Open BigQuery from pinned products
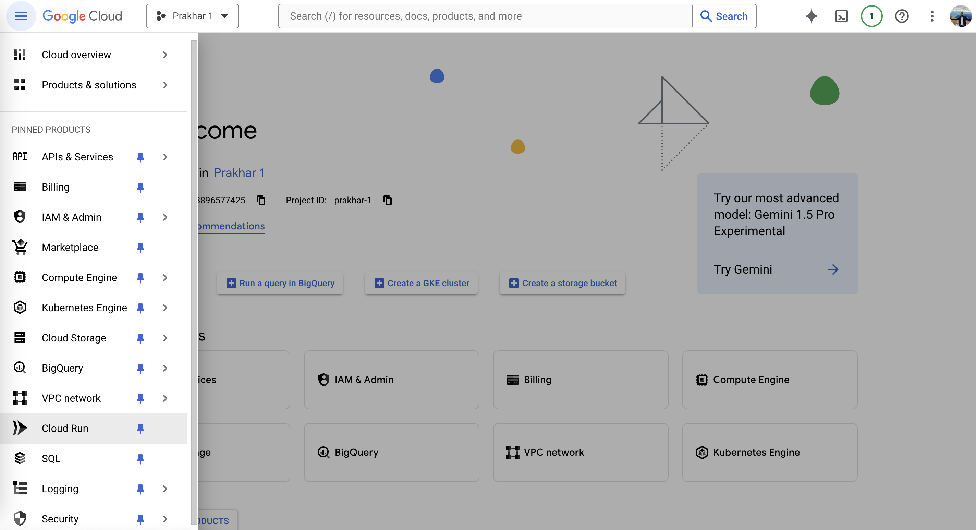976x530 pixels. pyautogui.click(x=62, y=368)
